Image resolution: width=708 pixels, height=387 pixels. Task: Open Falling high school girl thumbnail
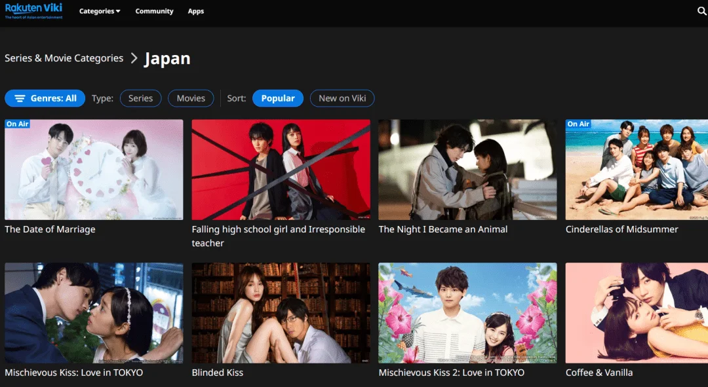(281, 170)
